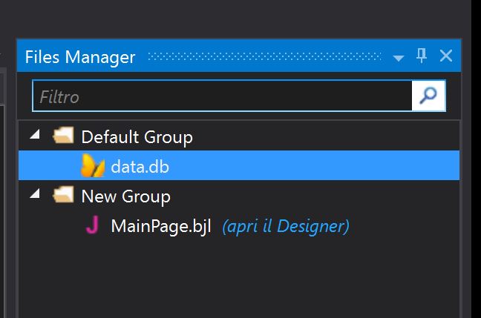Open the window position dropdown arrow
This screenshot has width=481, height=318.
pyautogui.click(x=399, y=58)
